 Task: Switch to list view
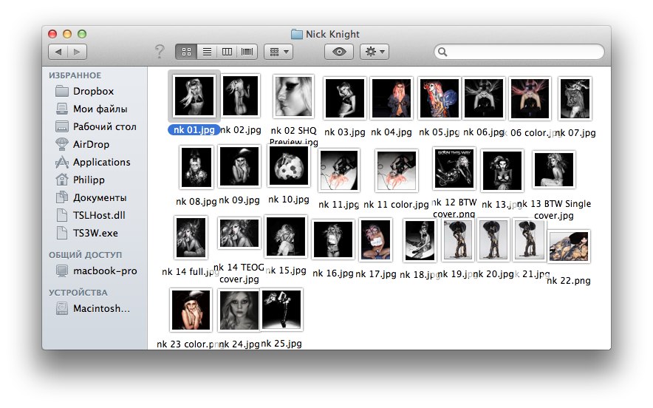207,52
